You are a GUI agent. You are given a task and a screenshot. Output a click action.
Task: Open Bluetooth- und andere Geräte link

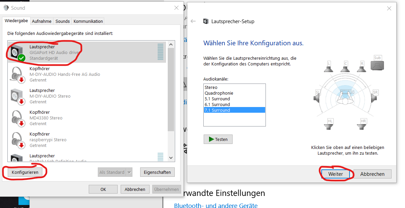[x=215, y=205]
